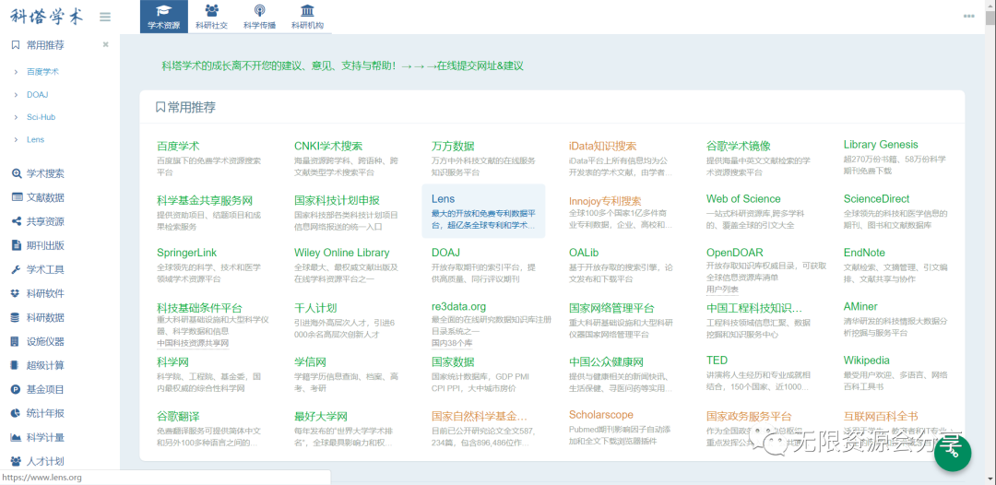
Task: Click the 学术工具 wrench icon
Action: [x=17, y=269]
